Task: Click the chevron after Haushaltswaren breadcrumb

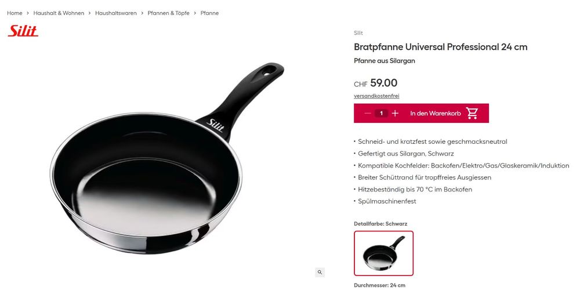Action: [142, 13]
